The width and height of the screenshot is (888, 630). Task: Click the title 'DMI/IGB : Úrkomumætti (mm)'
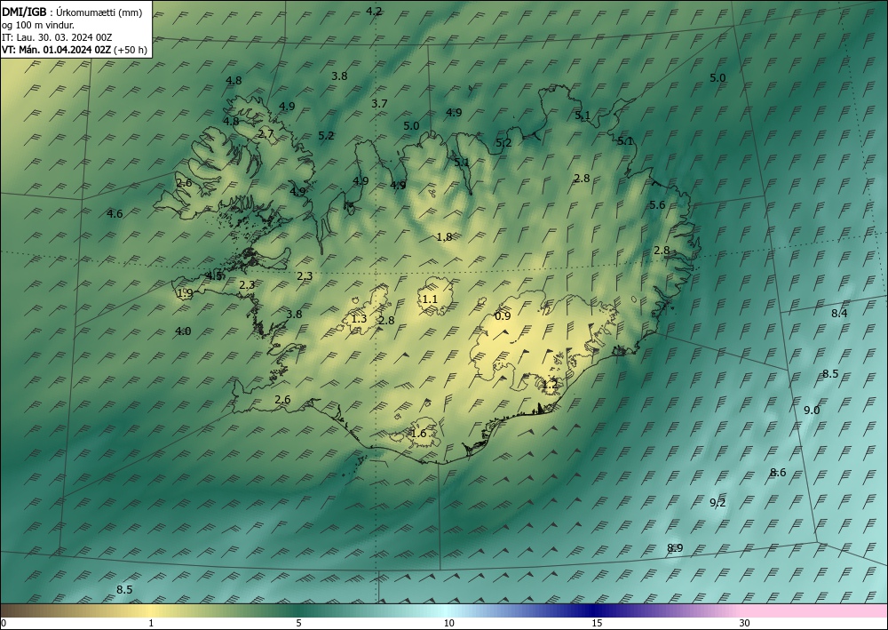72,12
